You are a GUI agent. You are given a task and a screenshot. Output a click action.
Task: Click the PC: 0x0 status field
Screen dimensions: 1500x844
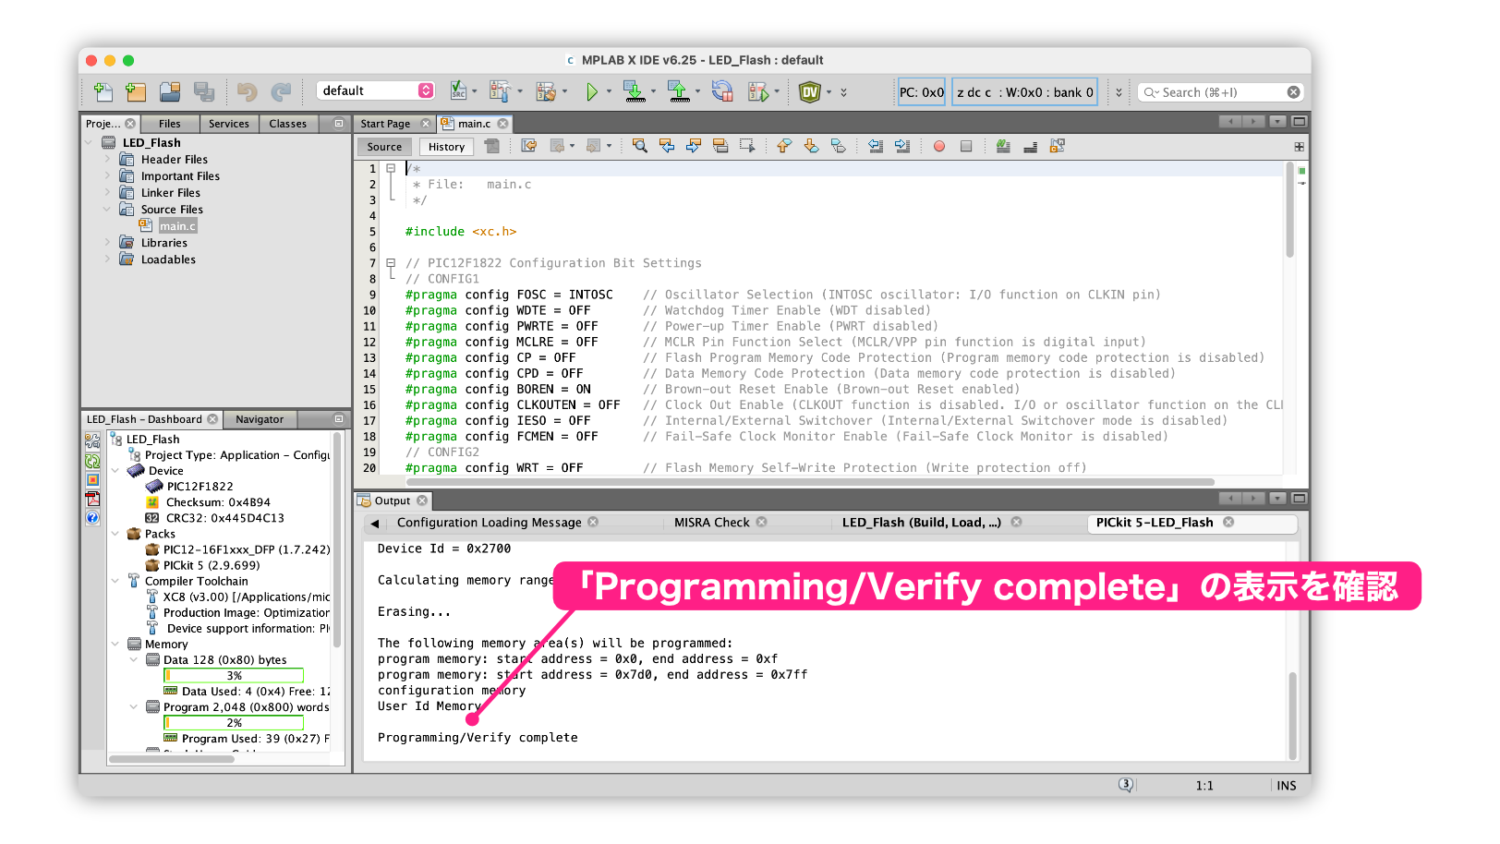pos(921,92)
